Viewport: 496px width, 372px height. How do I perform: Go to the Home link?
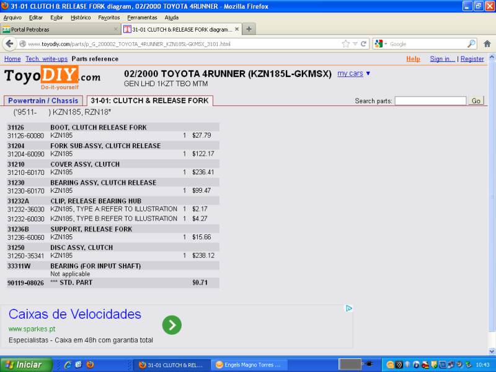pos(12,59)
